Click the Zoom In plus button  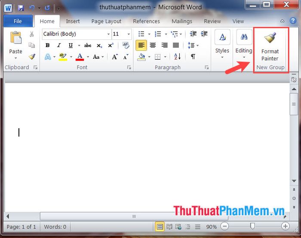click(285, 226)
